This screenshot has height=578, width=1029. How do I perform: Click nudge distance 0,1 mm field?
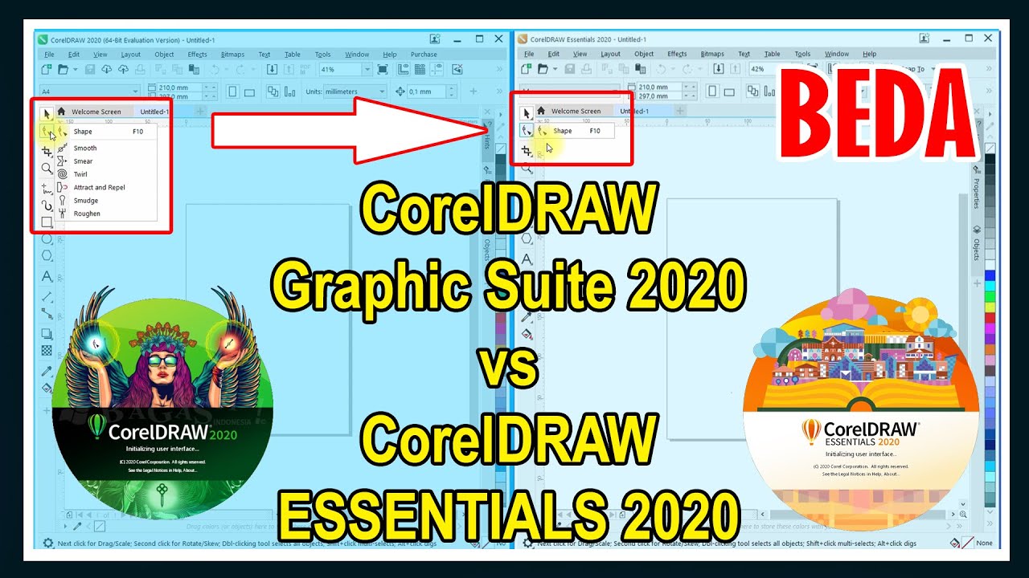[430, 92]
